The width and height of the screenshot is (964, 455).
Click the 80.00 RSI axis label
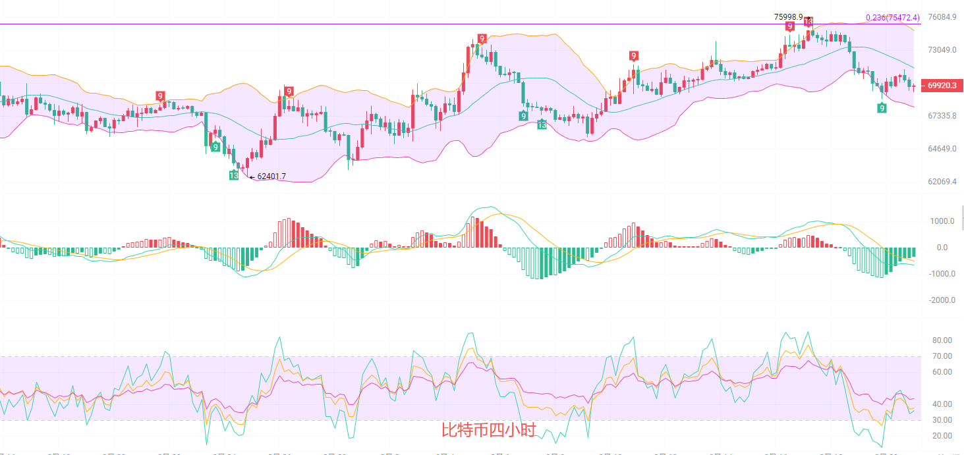942,340
